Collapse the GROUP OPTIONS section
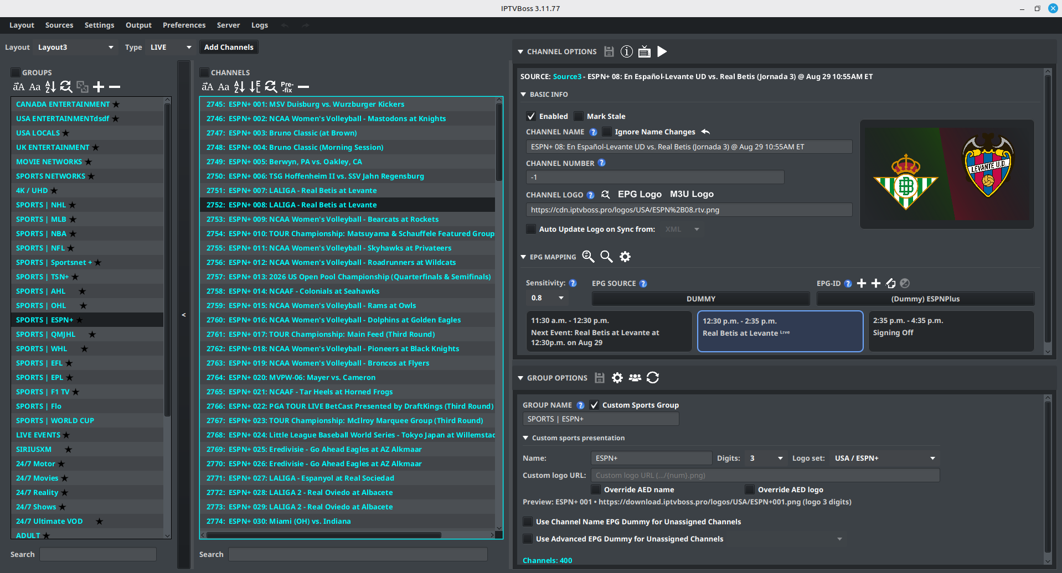The height and width of the screenshot is (573, 1062). tap(520, 378)
